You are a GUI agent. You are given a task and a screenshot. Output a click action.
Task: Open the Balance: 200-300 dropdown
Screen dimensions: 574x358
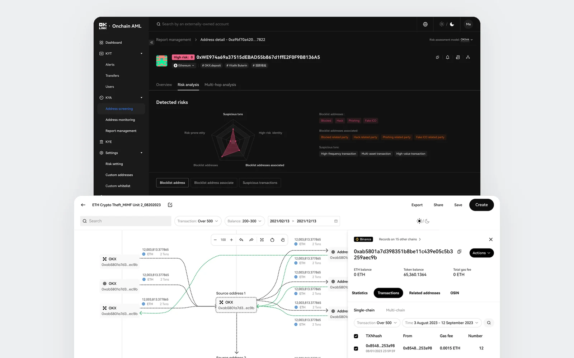click(245, 221)
